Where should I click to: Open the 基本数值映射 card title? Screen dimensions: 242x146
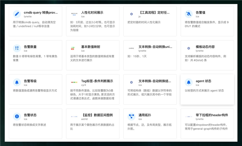91,47
